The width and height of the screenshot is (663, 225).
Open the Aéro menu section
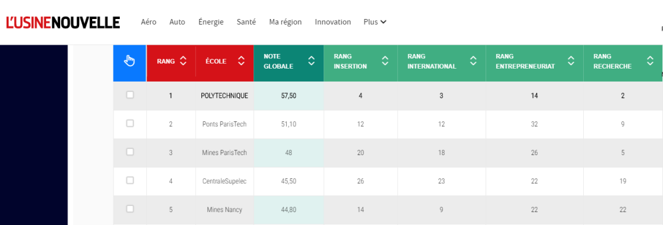pos(149,22)
